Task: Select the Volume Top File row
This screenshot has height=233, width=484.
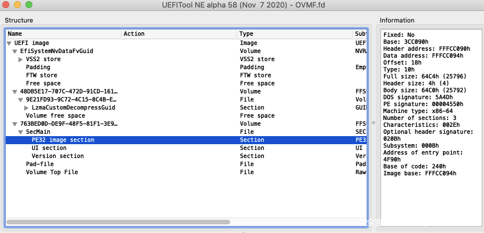Action: [51, 172]
